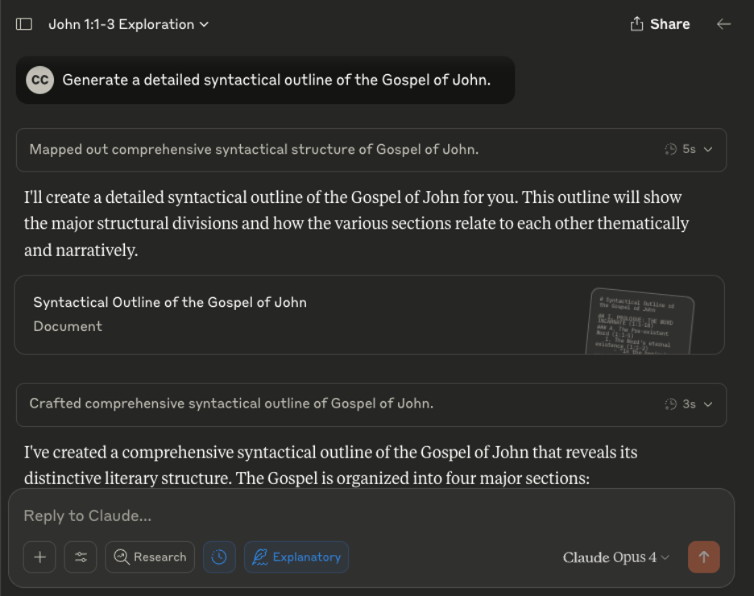This screenshot has width=754, height=596.
Task: Click the CC user avatar
Action: click(39, 80)
